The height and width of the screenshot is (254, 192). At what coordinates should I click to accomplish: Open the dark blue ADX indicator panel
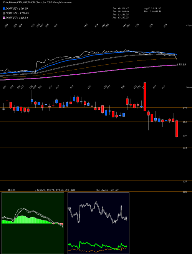click(x=98, y=223)
